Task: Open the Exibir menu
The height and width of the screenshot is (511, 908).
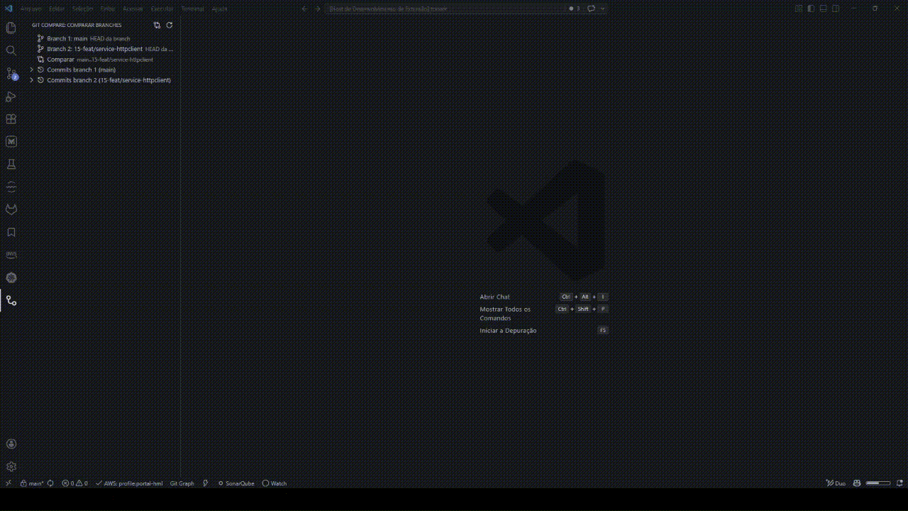Action: click(x=108, y=9)
